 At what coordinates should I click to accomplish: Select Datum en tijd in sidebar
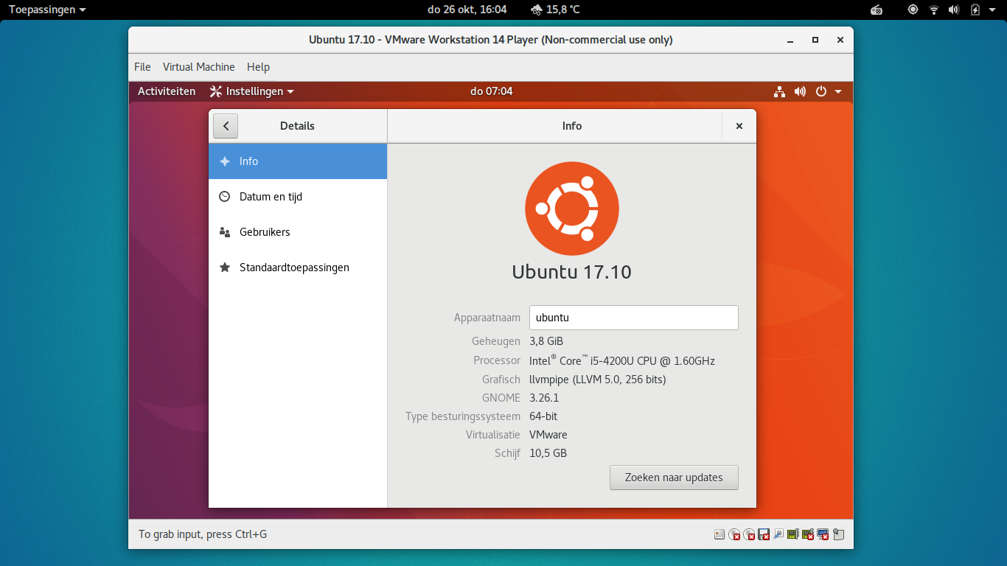pyautogui.click(x=298, y=197)
